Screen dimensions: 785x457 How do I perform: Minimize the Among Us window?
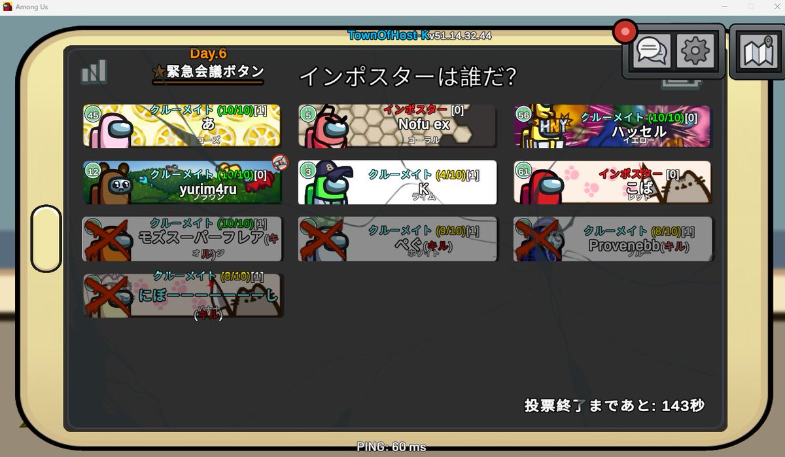coord(726,7)
